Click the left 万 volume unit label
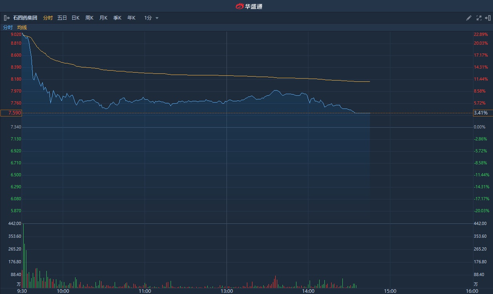 (18, 284)
